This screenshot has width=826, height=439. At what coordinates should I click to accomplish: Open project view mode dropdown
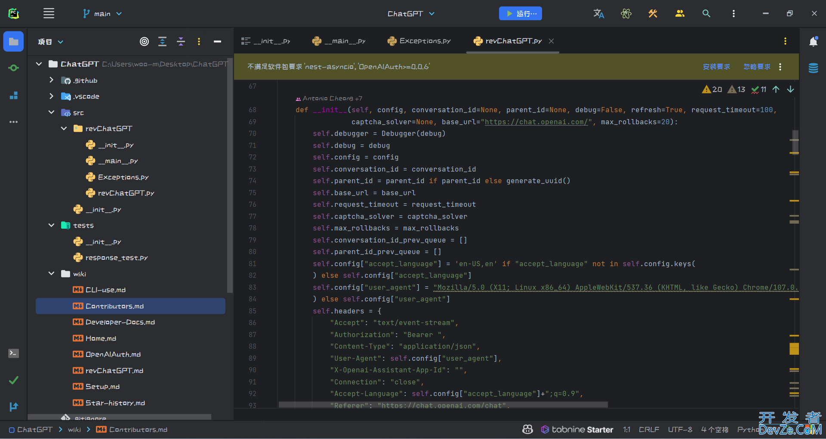click(50, 42)
